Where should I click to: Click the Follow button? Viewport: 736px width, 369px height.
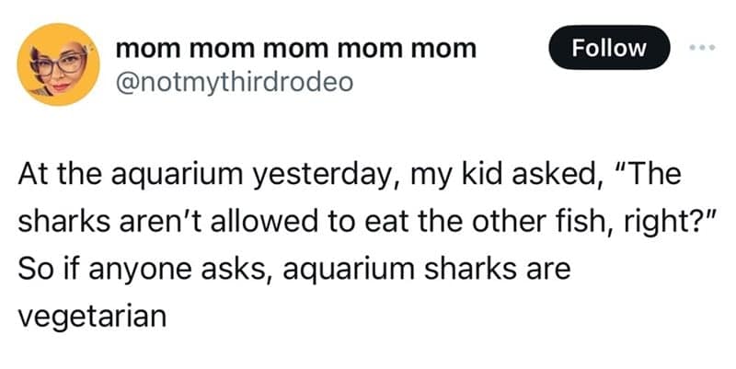pos(610,48)
